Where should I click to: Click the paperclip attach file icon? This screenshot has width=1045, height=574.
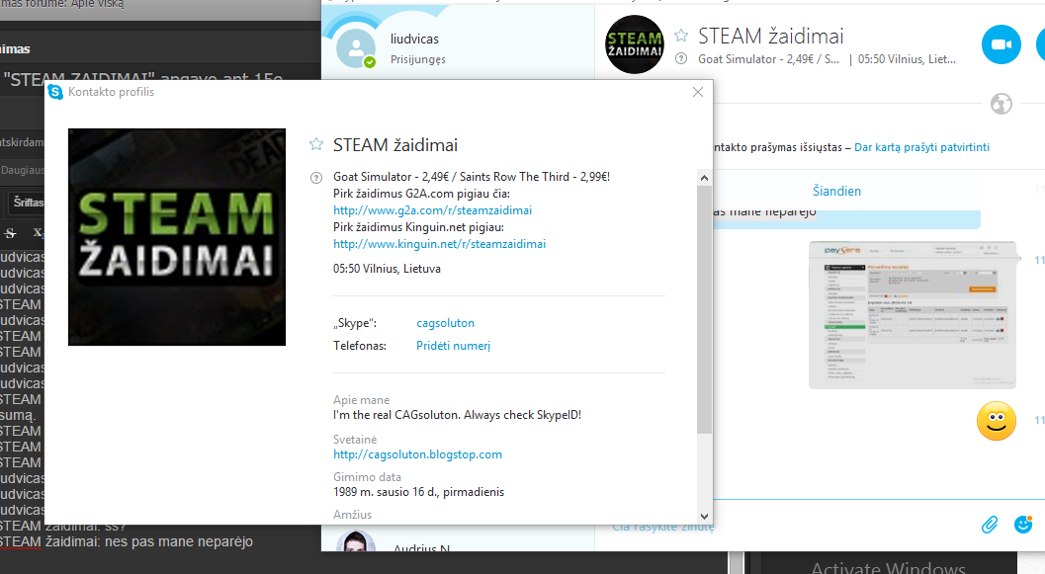coord(990,525)
